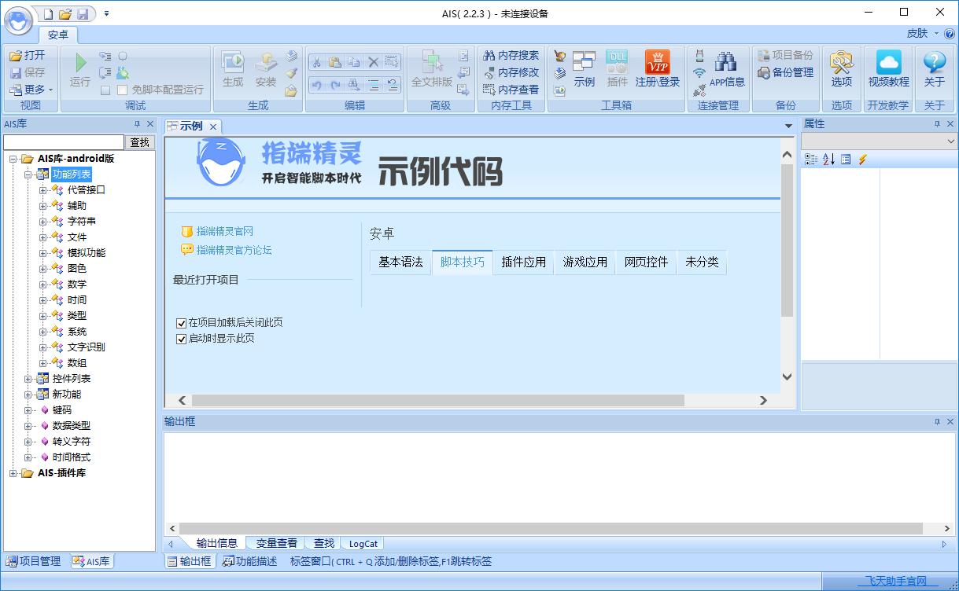Click the lightning events icon in 属性 panel
The image size is (959, 591).
(x=863, y=160)
